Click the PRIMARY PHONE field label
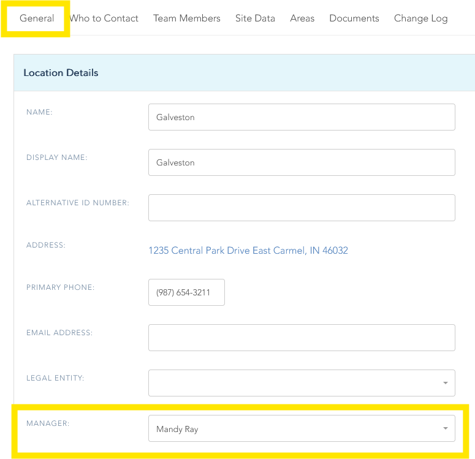The image size is (475, 459). click(60, 287)
